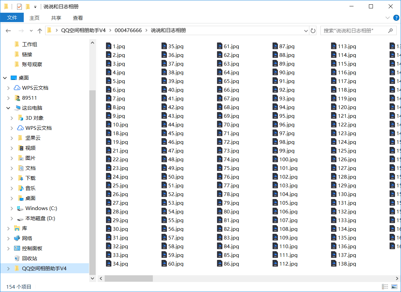Click the horizontal scrollbar thumb

(x=128, y=278)
